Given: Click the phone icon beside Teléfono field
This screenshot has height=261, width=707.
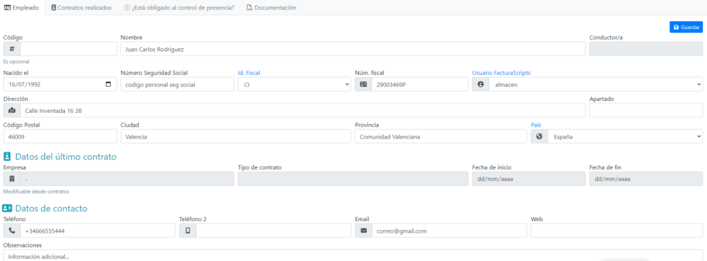Looking at the screenshot, I should (12, 231).
